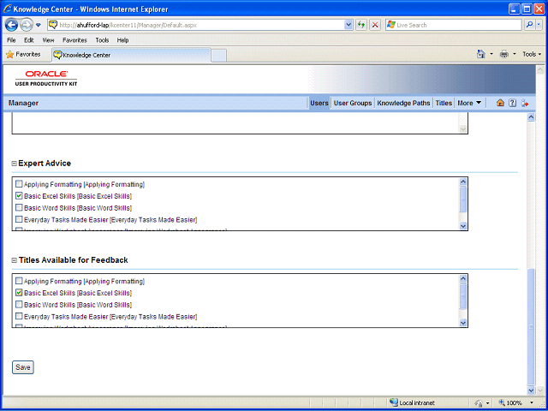Screen dimensions: 548x411
Task: Click page content scroll down arrow
Action: point(531,390)
